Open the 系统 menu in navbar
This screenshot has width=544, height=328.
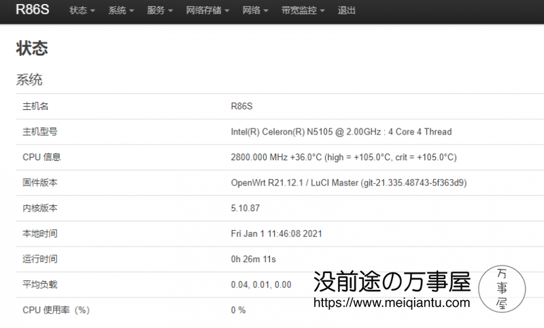(121, 10)
